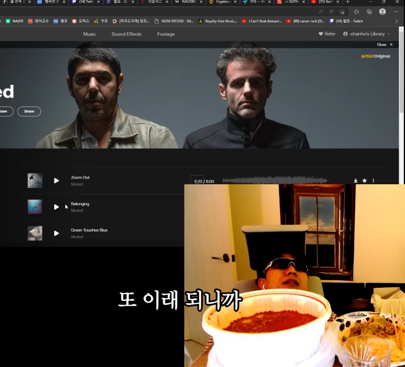Open the browser profile avatar

tap(382, 11)
